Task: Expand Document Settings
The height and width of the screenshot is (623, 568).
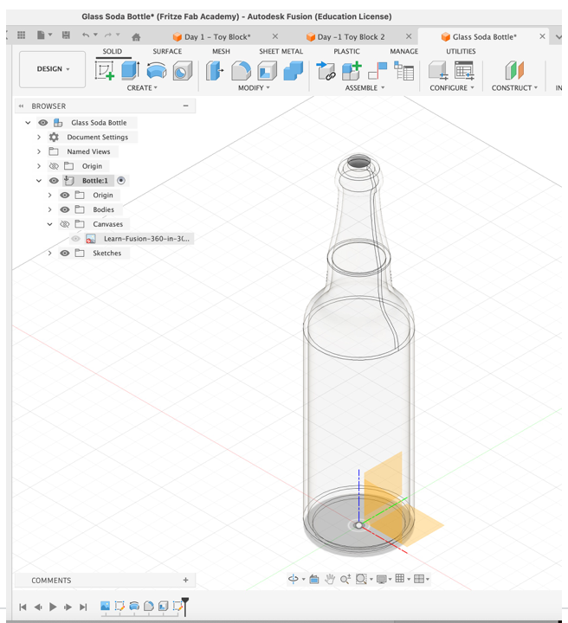Action: (39, 137)
